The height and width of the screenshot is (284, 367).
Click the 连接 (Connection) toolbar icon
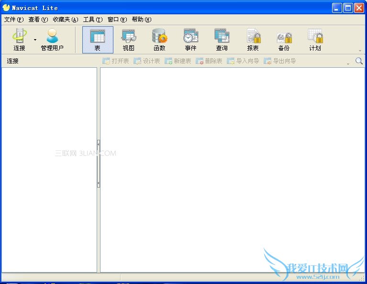pyautogui.click(x=19, y=40)
